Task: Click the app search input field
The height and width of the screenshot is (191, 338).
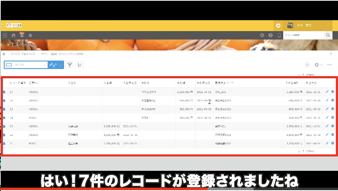Action: tap(303, 36)
